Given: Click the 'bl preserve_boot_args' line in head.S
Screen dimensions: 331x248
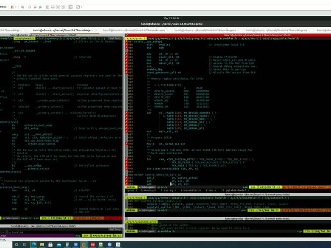Looking at the screenshot, I should pos(32,125).
